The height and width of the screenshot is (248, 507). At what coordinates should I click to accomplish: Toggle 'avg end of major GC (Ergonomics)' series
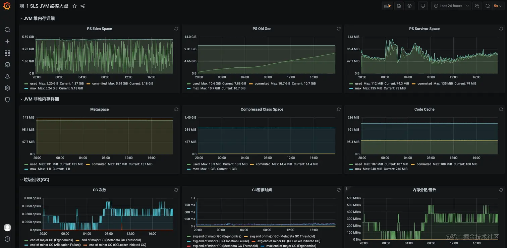[x=217, y=236]
